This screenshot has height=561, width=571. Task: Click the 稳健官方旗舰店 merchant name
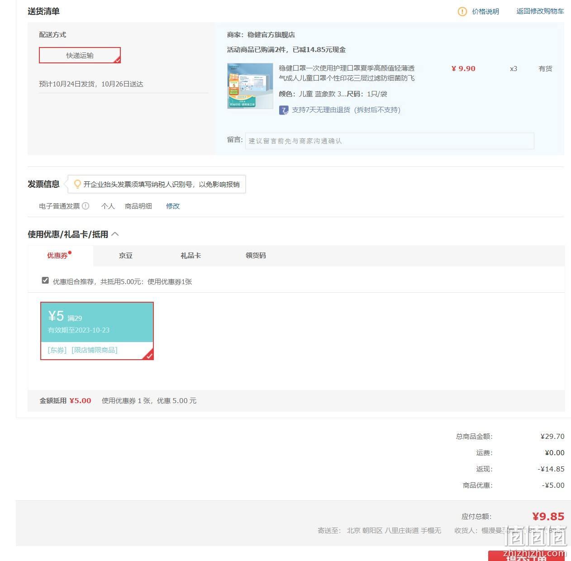pos(271,35)
